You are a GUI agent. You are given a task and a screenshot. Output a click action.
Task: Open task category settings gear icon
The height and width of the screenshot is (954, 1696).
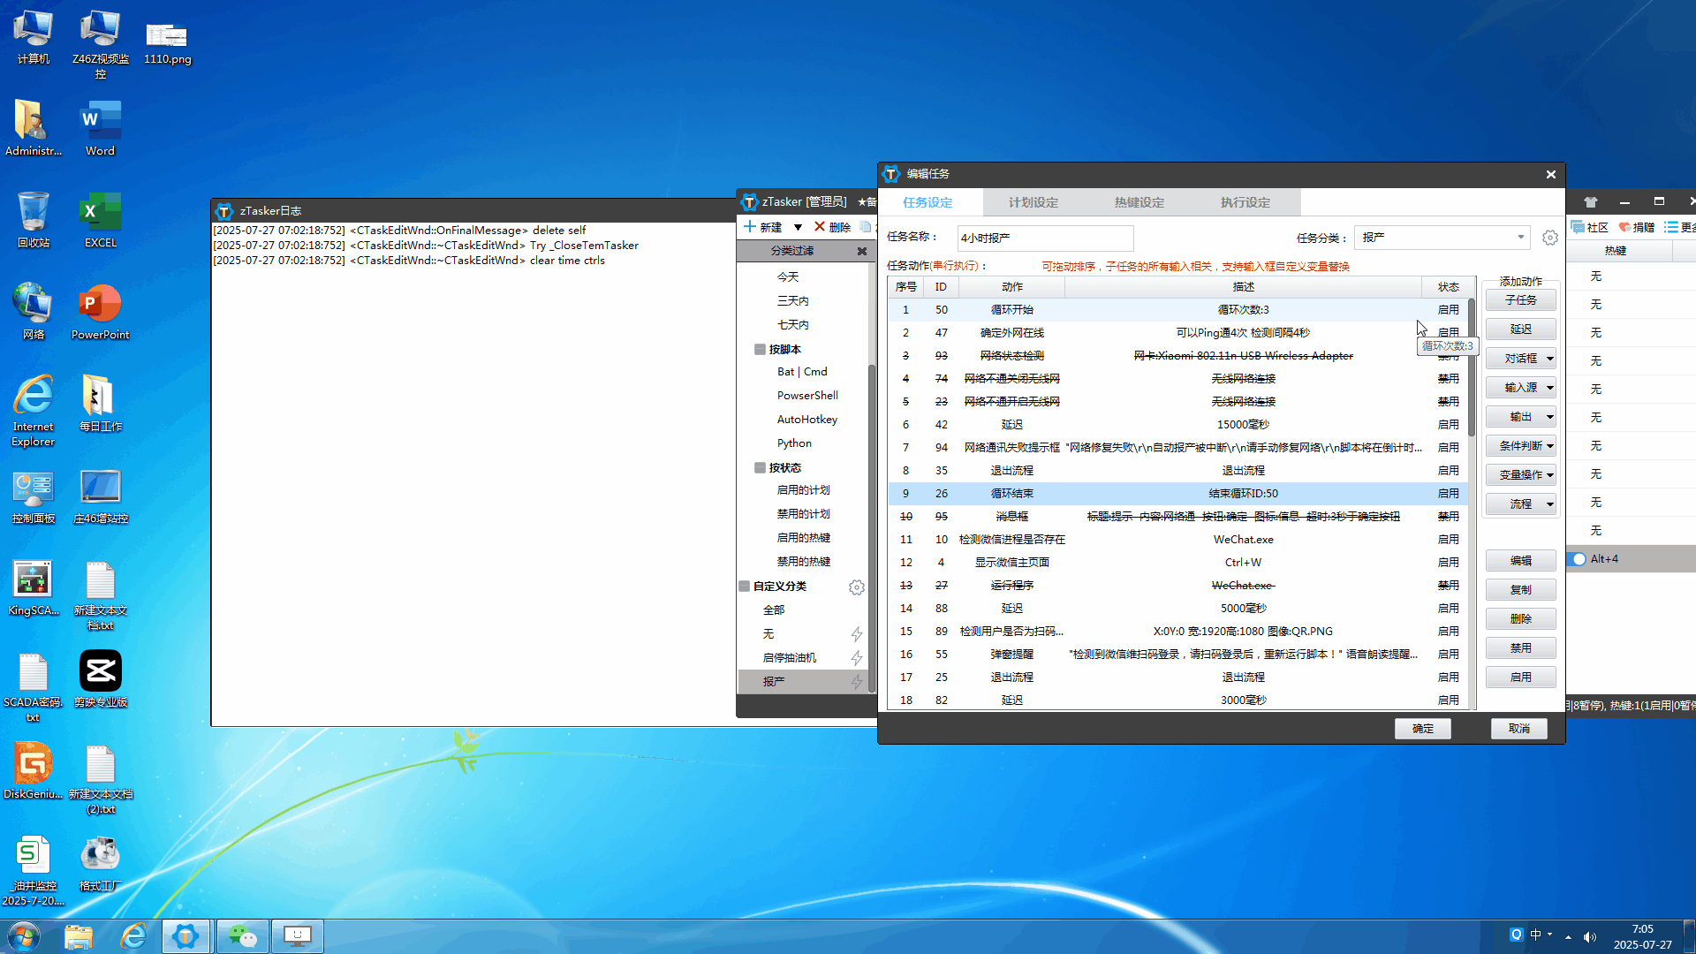point(1549,238)
